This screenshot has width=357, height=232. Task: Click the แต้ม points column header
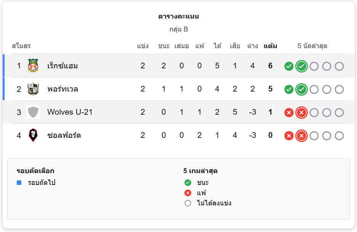(270, 46)
